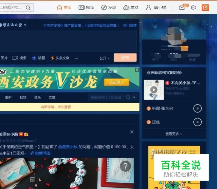The height and width of the screenshot is (189, 217).
Task: Click 有新微博，点击查看 notification bar
Action: 70,107
